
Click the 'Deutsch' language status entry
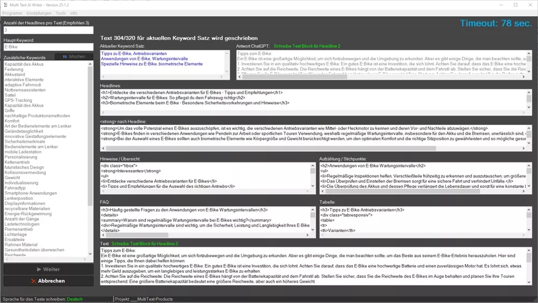tap(75, 299)
